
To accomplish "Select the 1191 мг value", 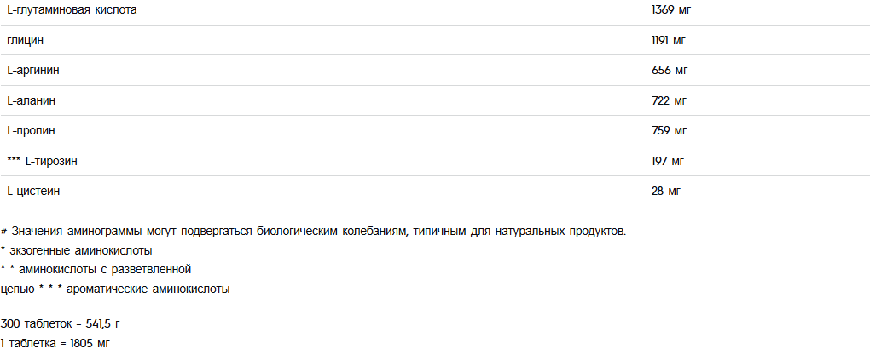I will coord(670,41).
